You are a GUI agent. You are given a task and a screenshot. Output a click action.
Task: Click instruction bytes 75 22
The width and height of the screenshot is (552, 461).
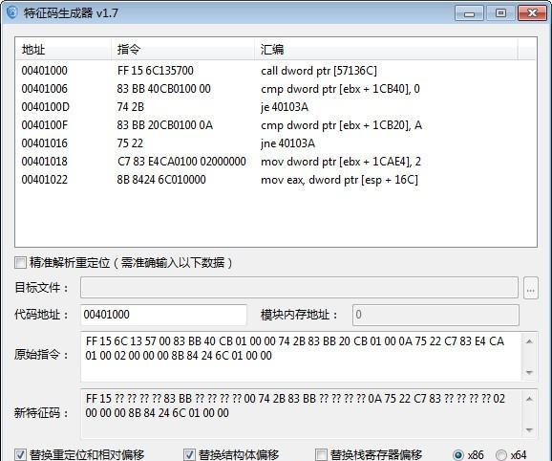[130, 143]
